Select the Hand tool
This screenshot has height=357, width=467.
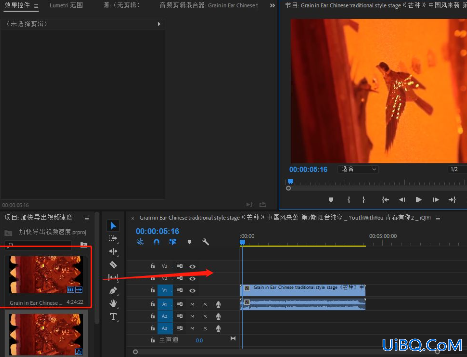[113, 303]
